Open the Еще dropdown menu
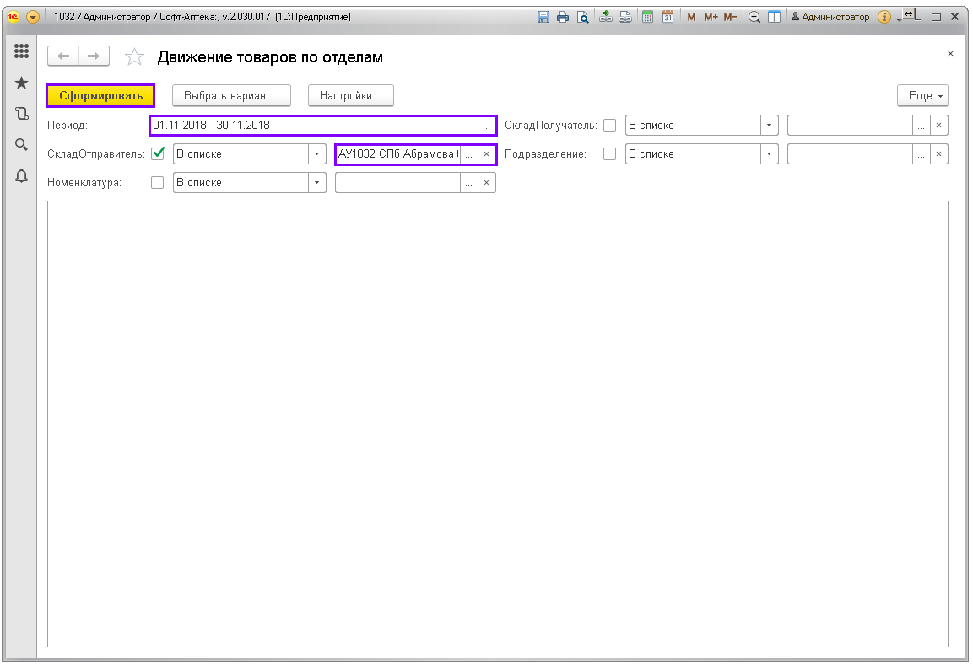The height and width of the screenshot is (666, 973). [922, 96]
